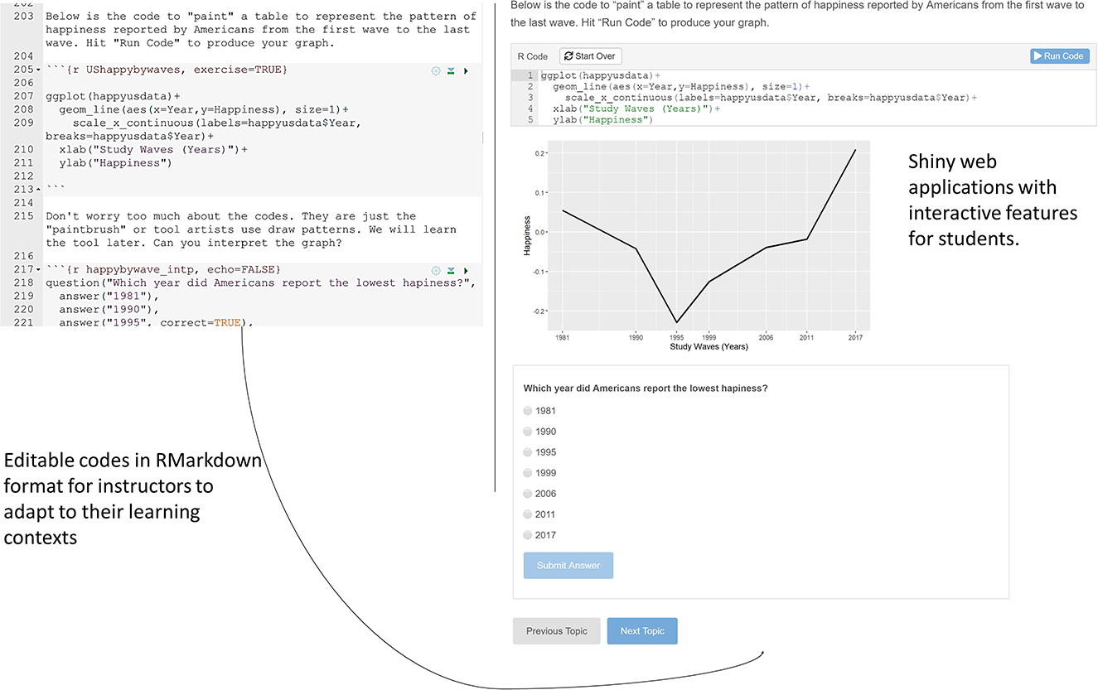Run the happybywave_intp chunk with play icon
This screenshot has height=690, width=1098.
point(466,270)
